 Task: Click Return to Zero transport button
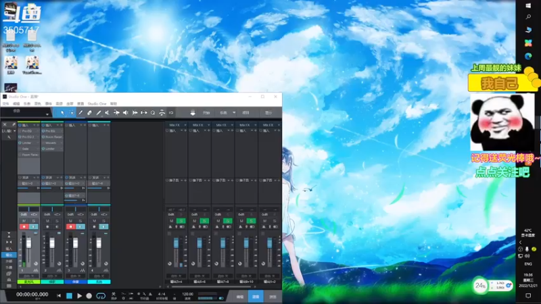[x=59, y=296]
